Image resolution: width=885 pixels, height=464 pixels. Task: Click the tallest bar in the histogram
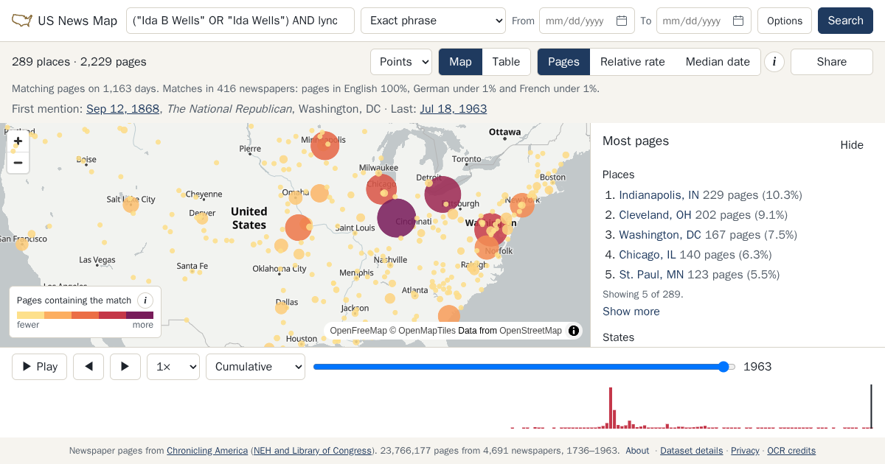611,408
